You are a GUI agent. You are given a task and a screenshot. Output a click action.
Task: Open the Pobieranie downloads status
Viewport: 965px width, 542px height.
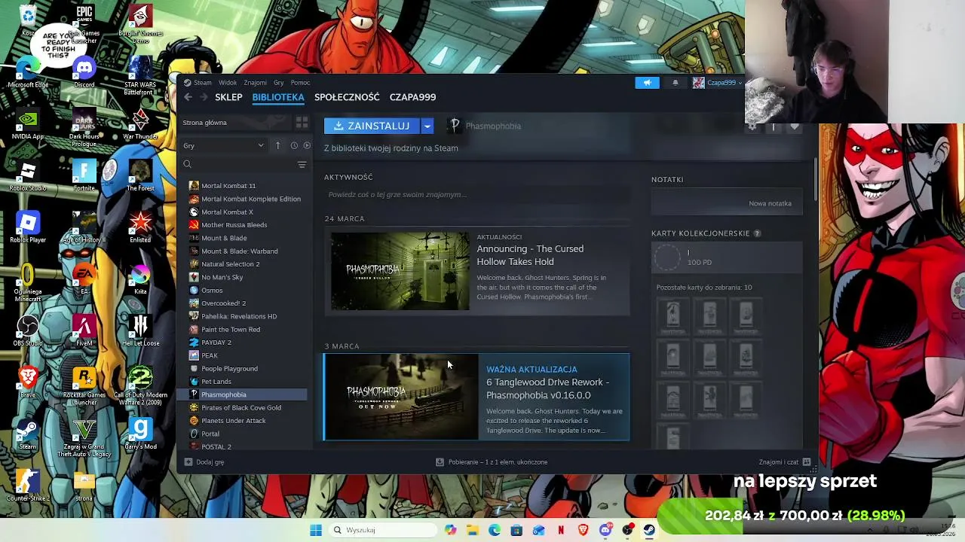(x=492, y=462)
